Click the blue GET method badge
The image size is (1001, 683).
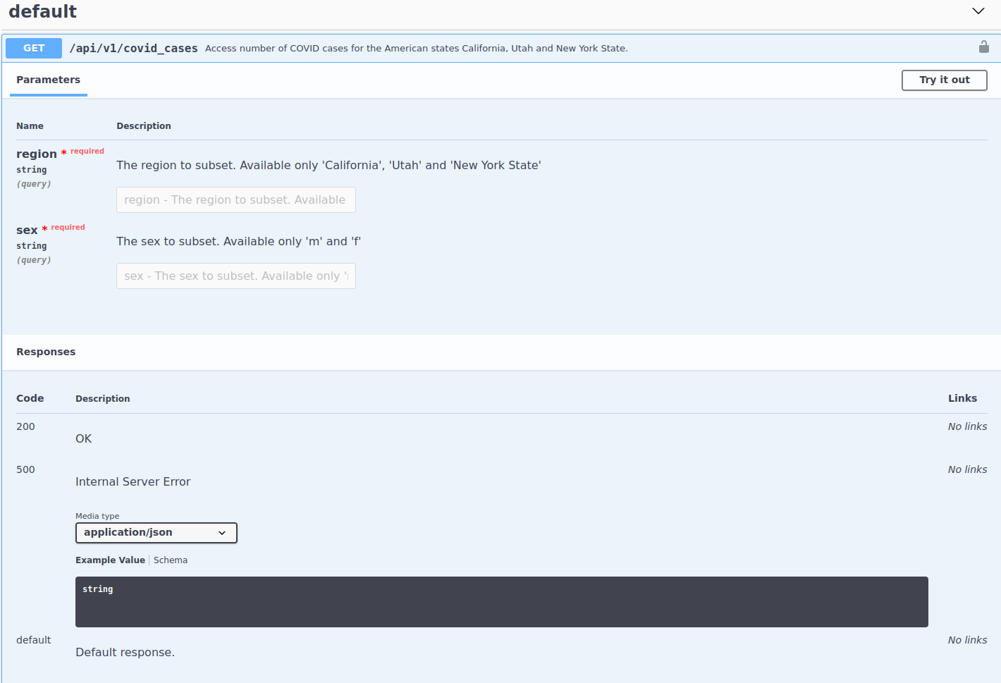pyautogui.click(x=34, y=48)
